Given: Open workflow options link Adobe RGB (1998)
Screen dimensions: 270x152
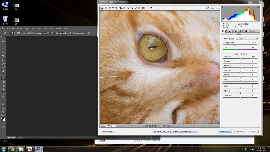Looking at the screenshot, I should 175,131.
